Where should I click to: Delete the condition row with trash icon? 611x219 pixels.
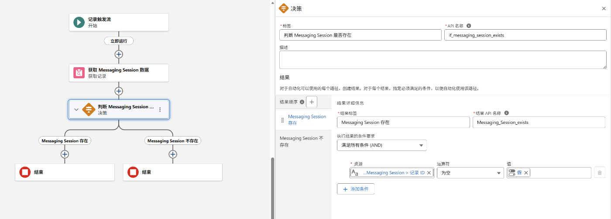pos(600,173)
